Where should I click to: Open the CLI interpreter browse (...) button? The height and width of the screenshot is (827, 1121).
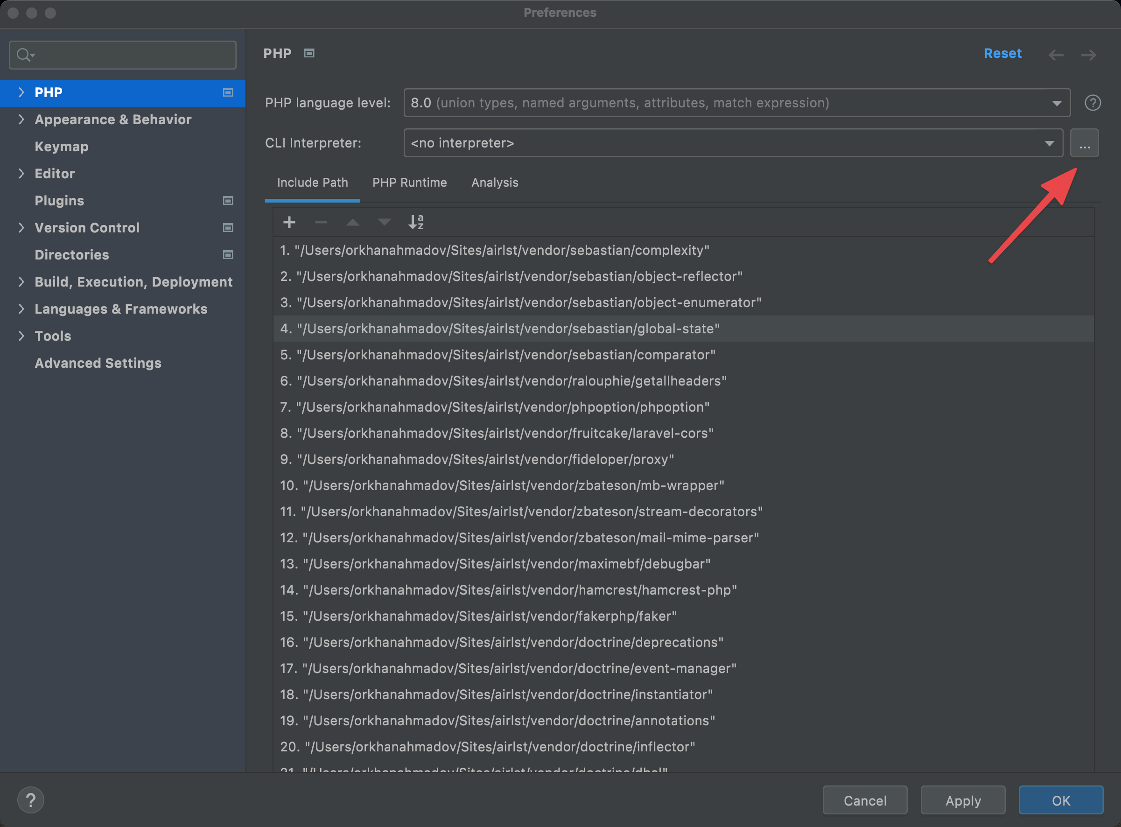pos(1085,143)
